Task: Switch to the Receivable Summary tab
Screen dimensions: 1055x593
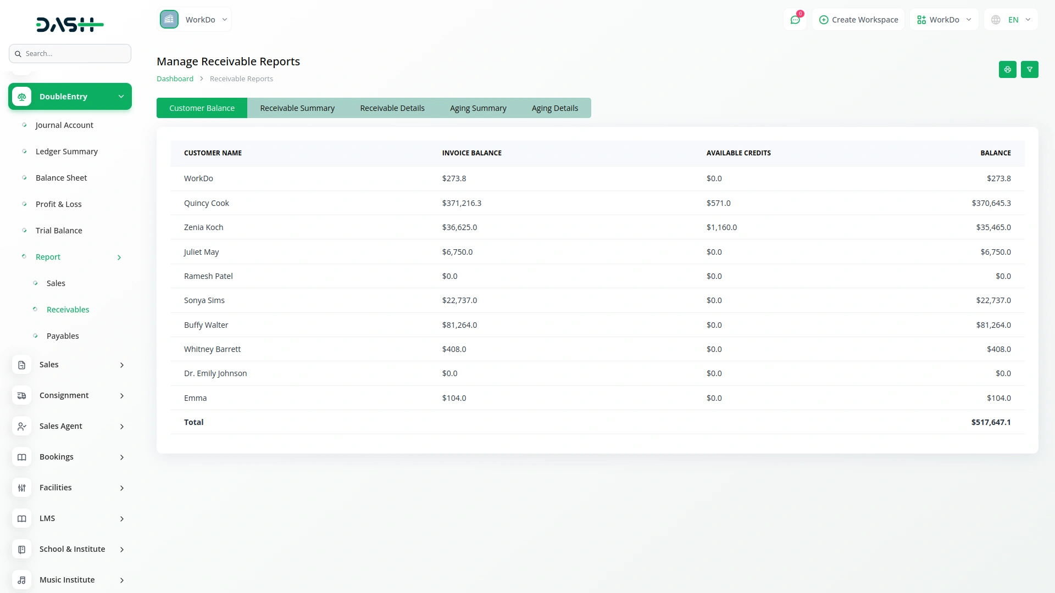Action: [x=297, y=108]
